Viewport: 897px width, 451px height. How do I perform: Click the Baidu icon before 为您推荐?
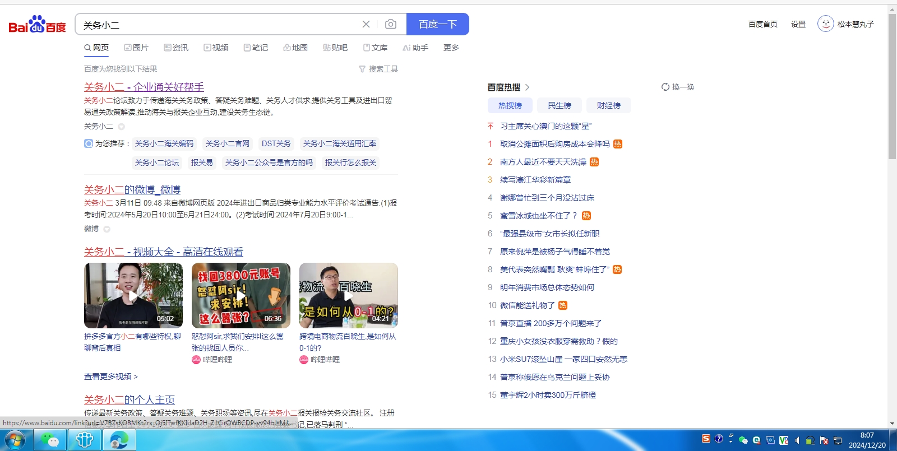click(89, 143)
